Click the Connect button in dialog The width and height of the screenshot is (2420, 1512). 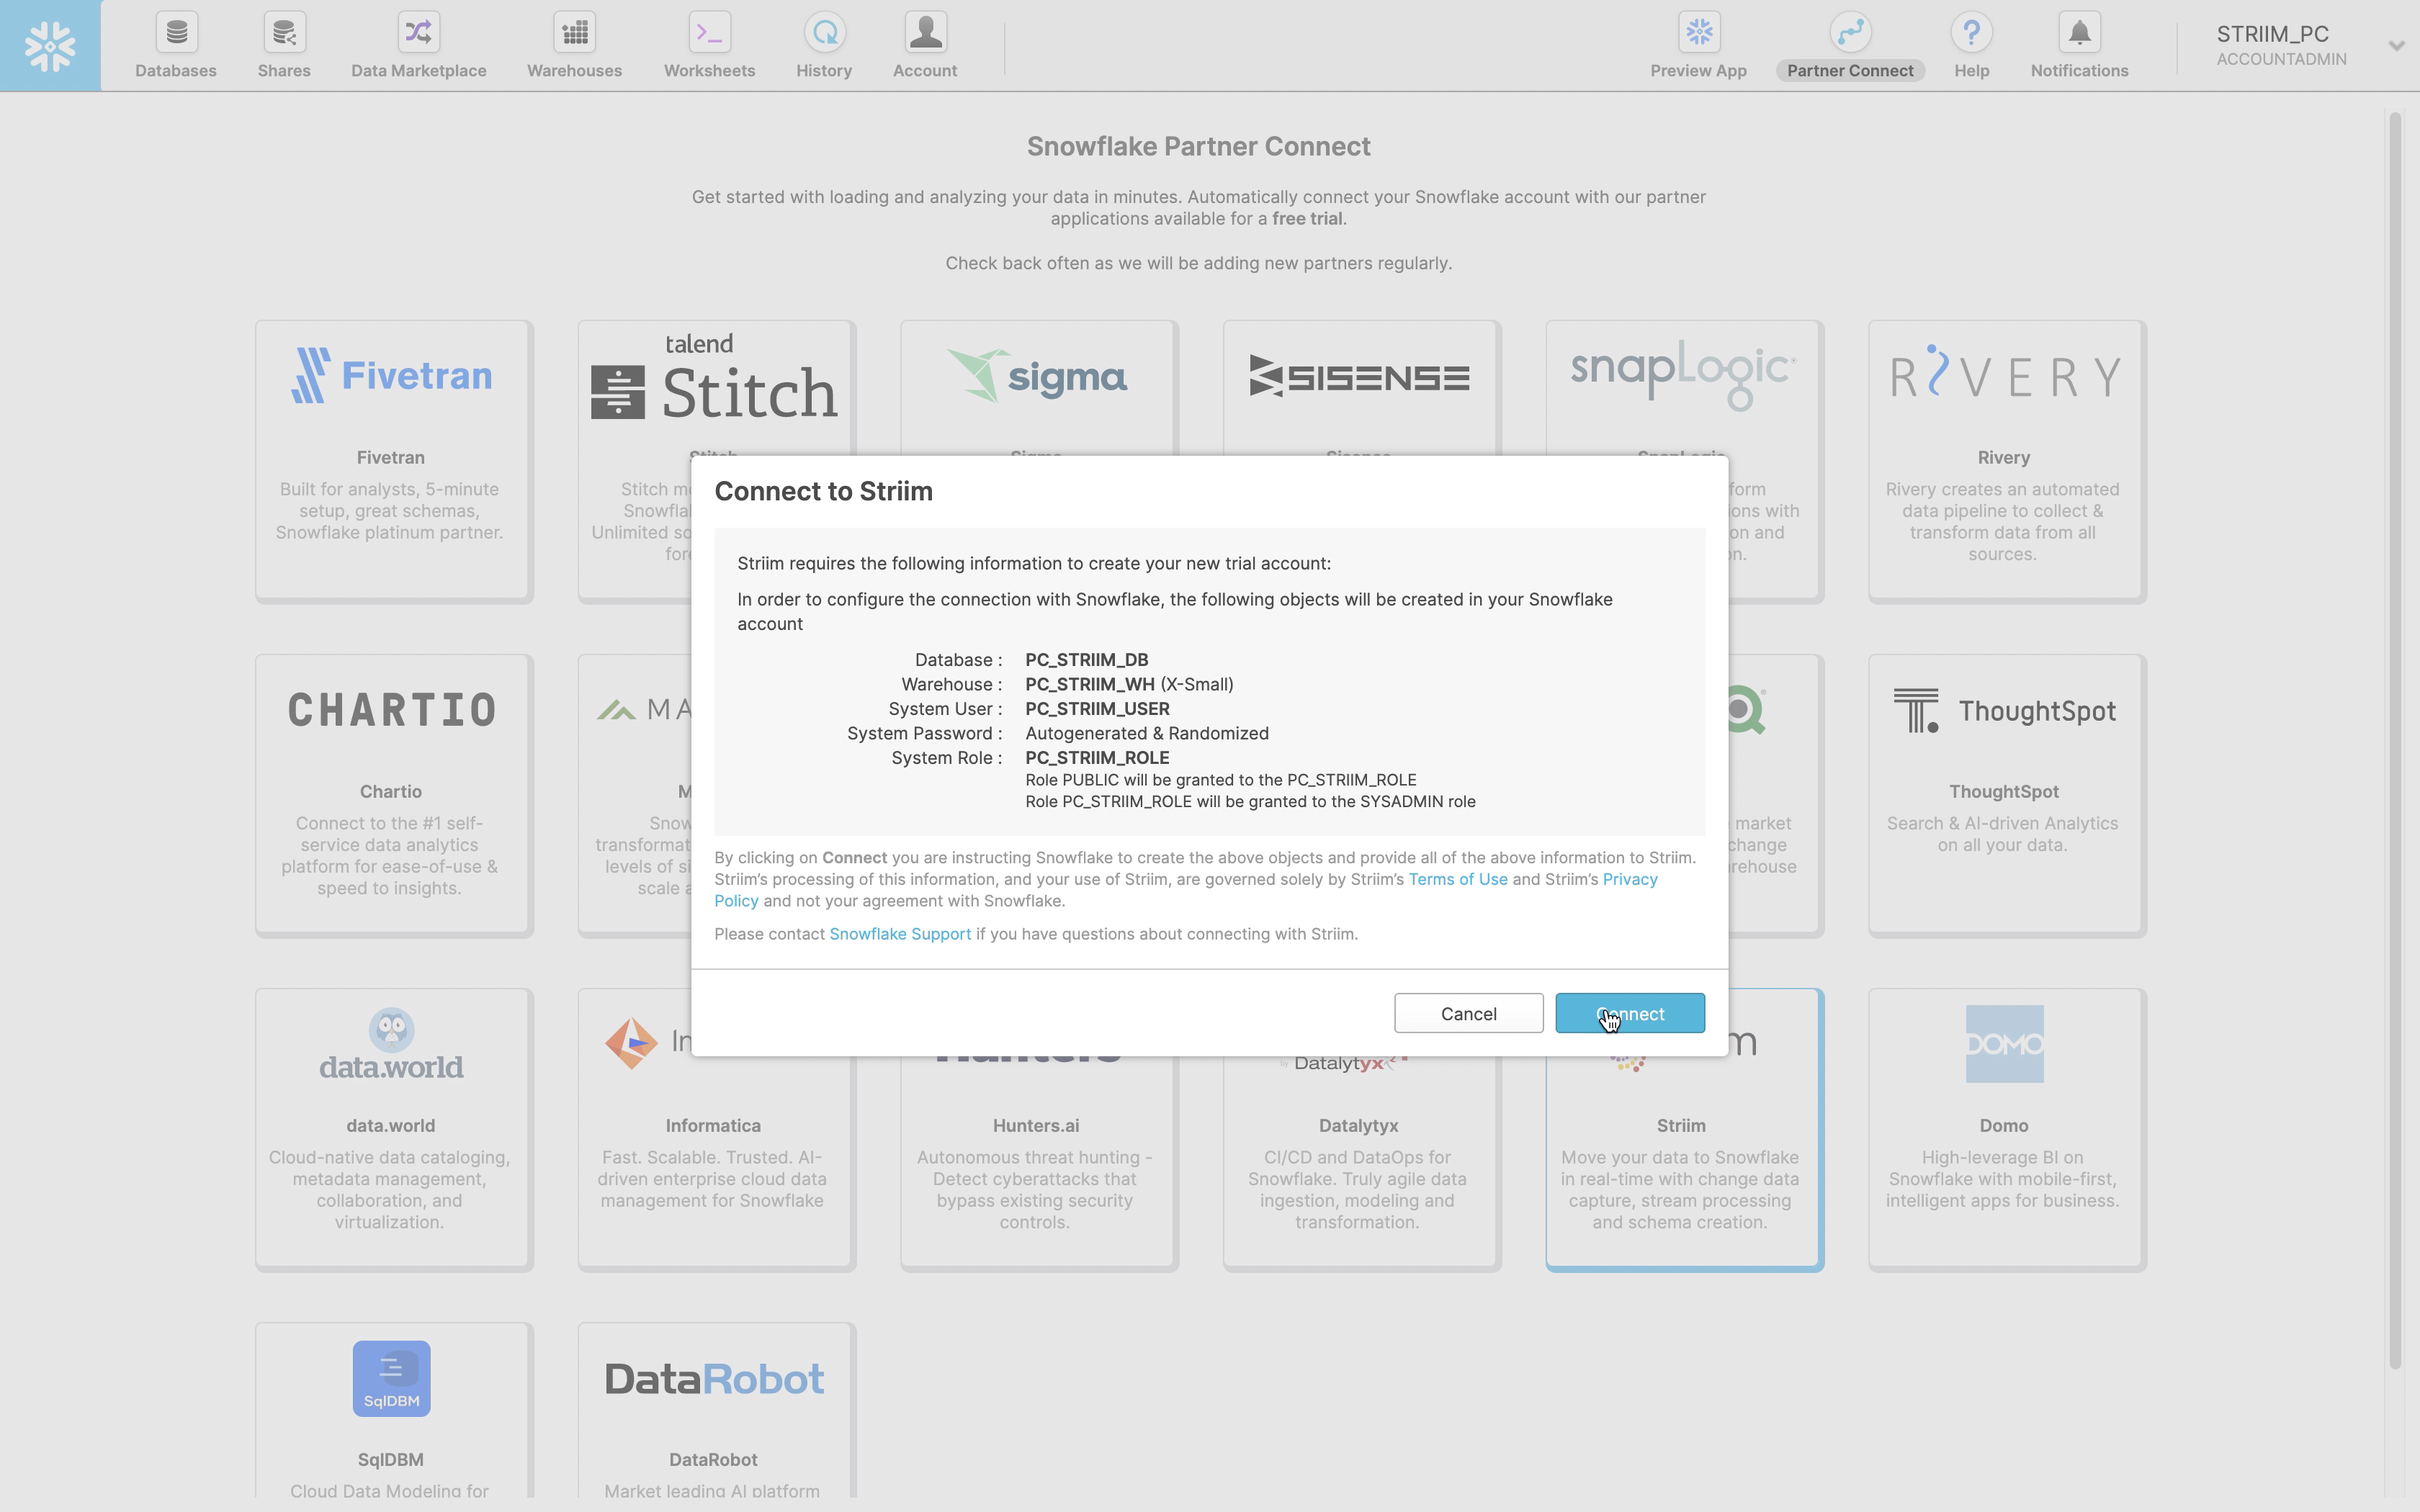[x=1629, y=1014]
